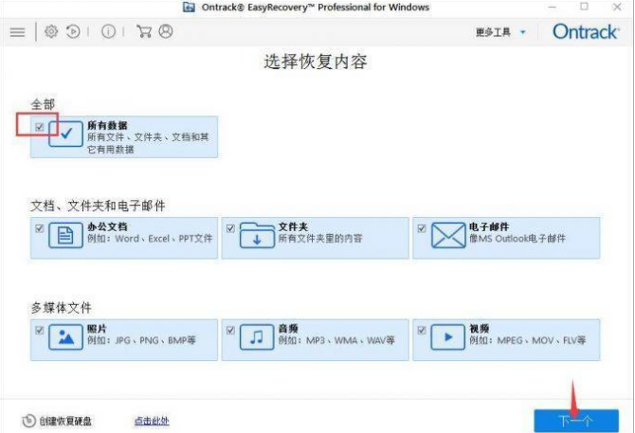Click the 照片 picture icon
635x433 pixels.
coord(65,337)
